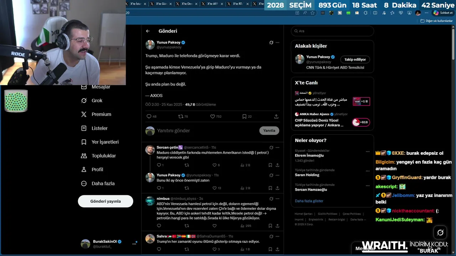Viewport: 456px width, 256px height.
Task: Like the nimbus reply about Venezuela
Action: click(214, 226)
